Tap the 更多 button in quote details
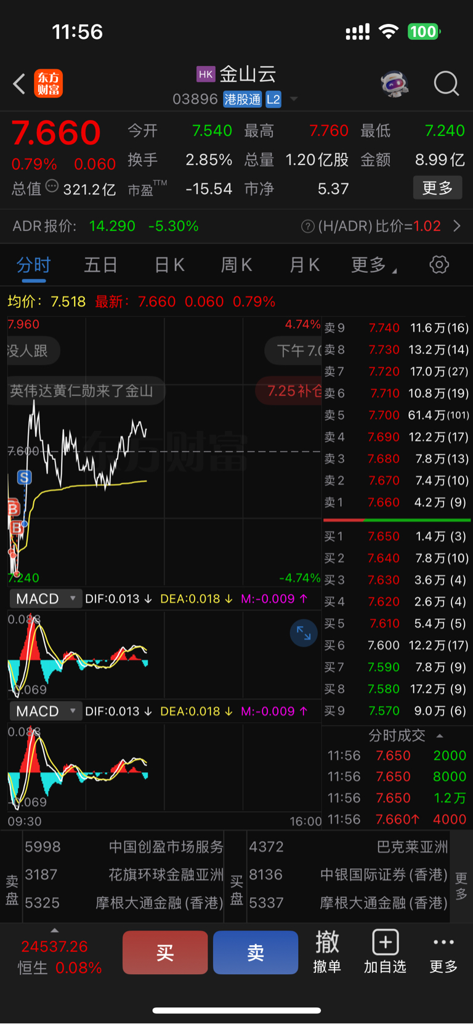 [437, 188]
